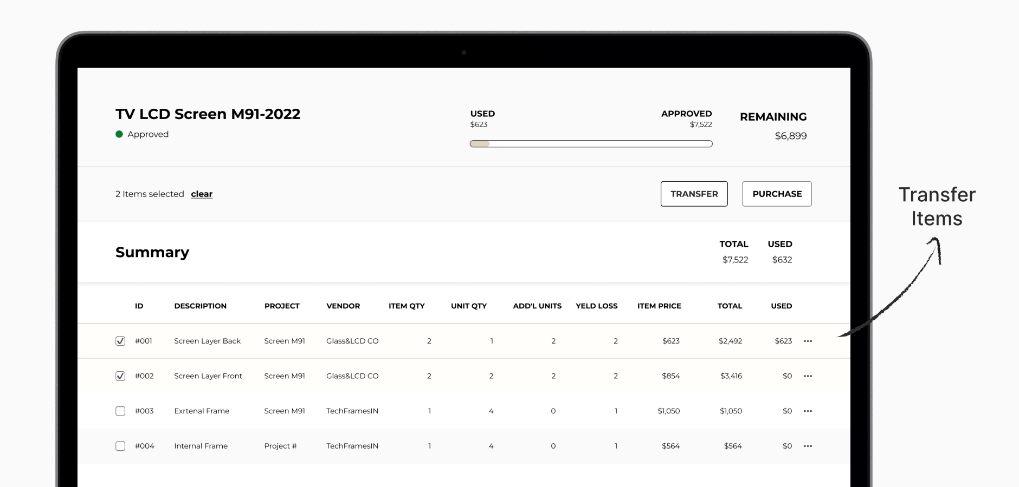This screenshot has height=487, width=1019.
Task: Sort by the DESCRIPTION column header
Action: tap(200, 306)
